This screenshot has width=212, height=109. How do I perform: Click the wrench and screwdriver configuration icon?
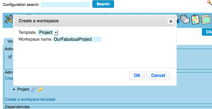[x=9, y=19]
